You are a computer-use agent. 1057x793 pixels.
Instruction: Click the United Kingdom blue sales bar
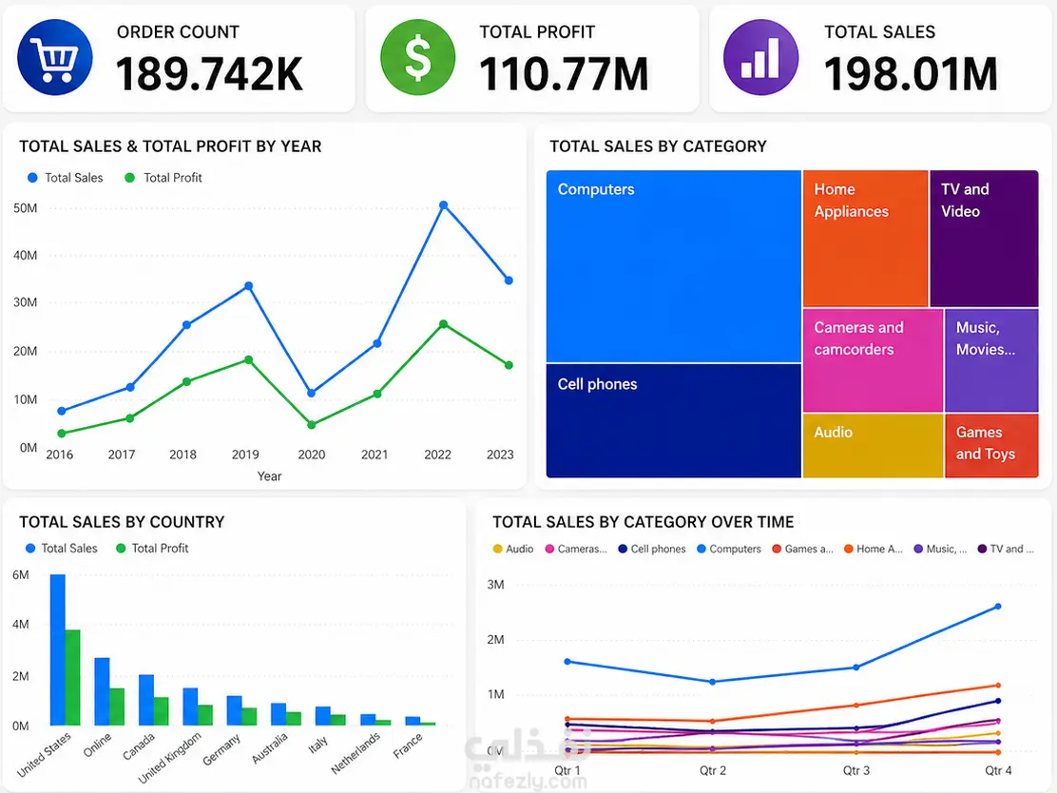point(191,706)
